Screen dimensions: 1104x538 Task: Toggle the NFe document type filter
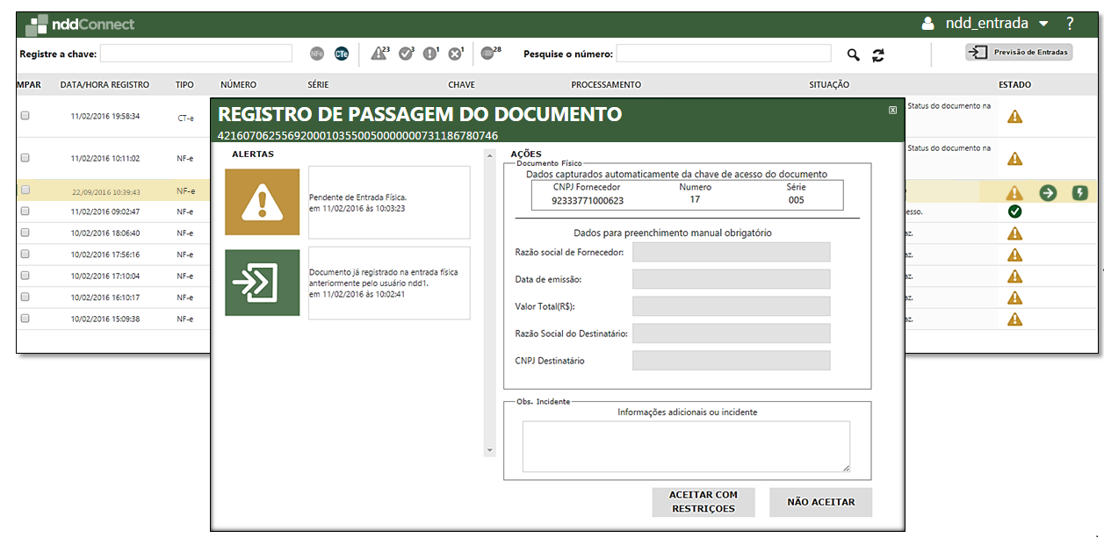[x=317, y=54]
